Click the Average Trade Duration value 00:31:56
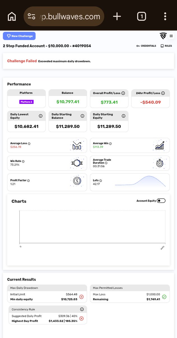The image size is (177, 338). [99, 166]
